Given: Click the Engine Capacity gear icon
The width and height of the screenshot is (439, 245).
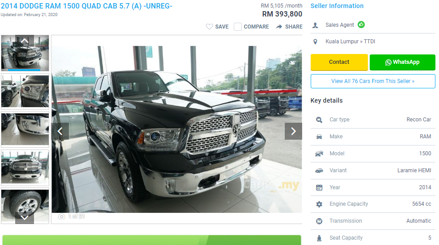Looking at the screenshot, I should [319, 204].
